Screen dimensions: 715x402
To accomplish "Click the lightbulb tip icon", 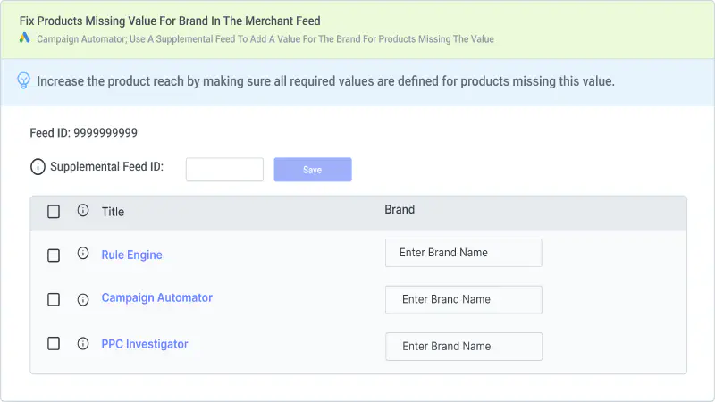I will (24, 80).
